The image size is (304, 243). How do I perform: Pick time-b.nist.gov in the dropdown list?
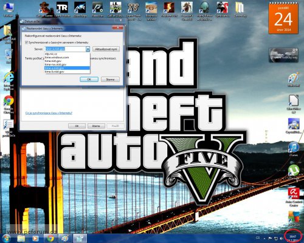coord(55,72)
